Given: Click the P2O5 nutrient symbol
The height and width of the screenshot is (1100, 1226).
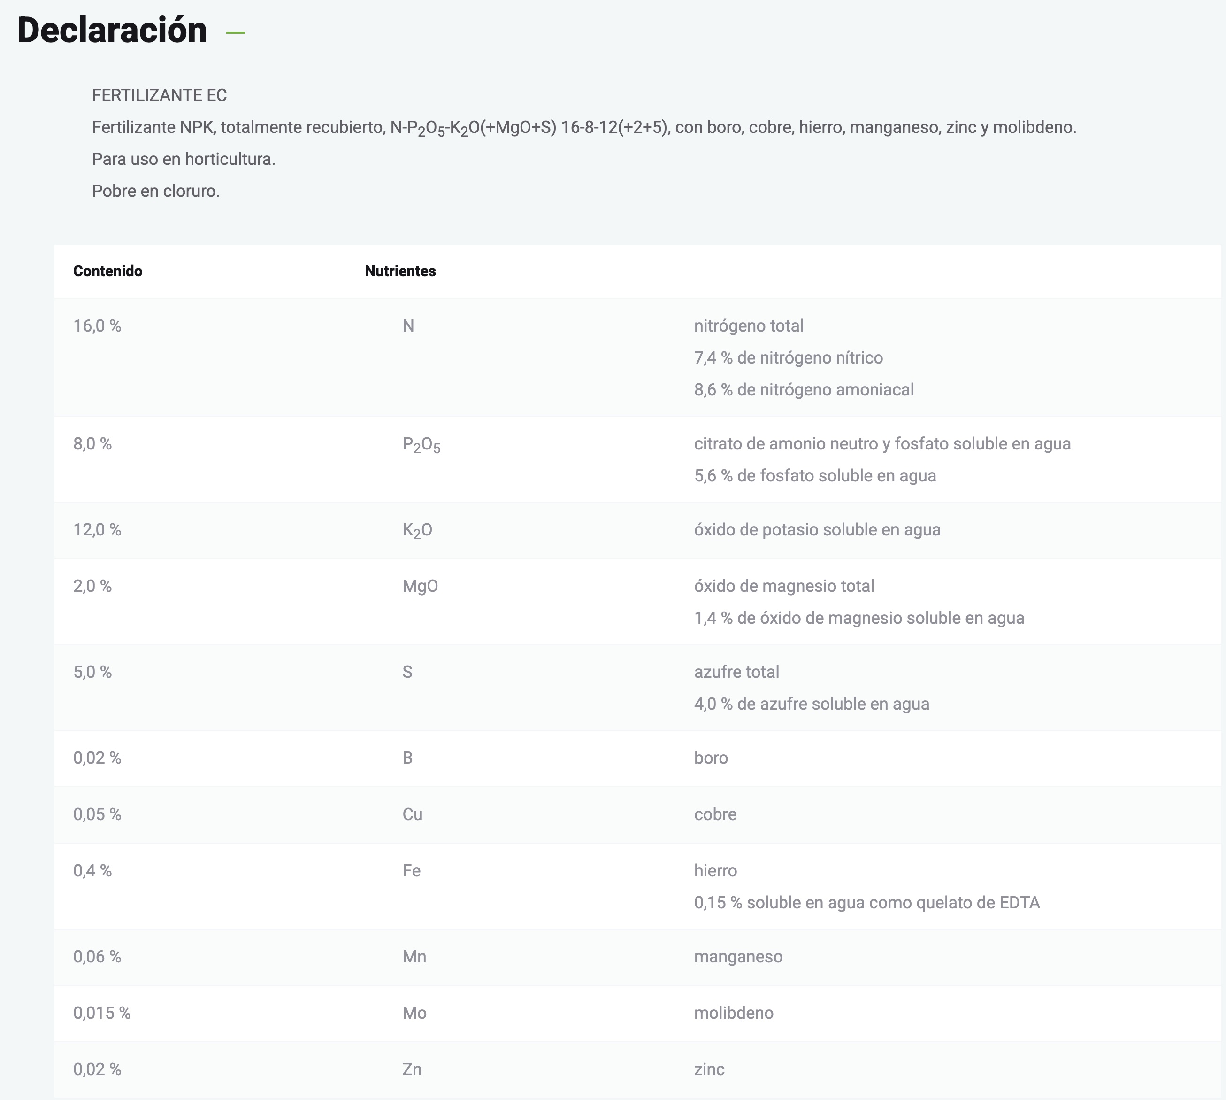Looking at the screenshot, I should coord(421,445).
